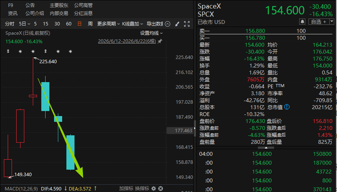This screenshot has height=192, width=337.
Task: Click the small triangle above the trade list
Action: click(x=266, y=148)
